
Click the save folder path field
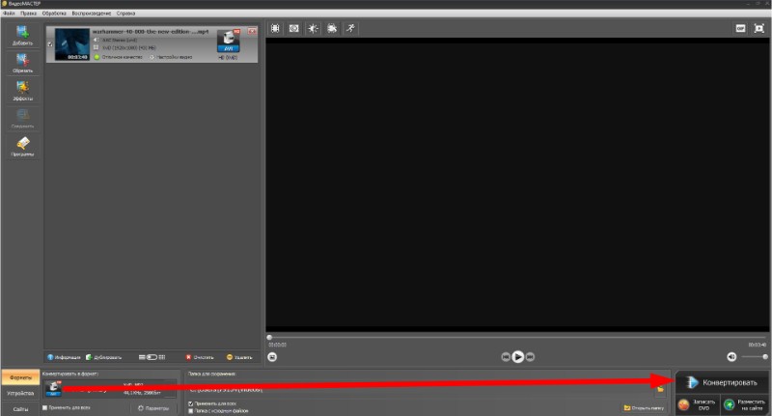click(420, 389)
